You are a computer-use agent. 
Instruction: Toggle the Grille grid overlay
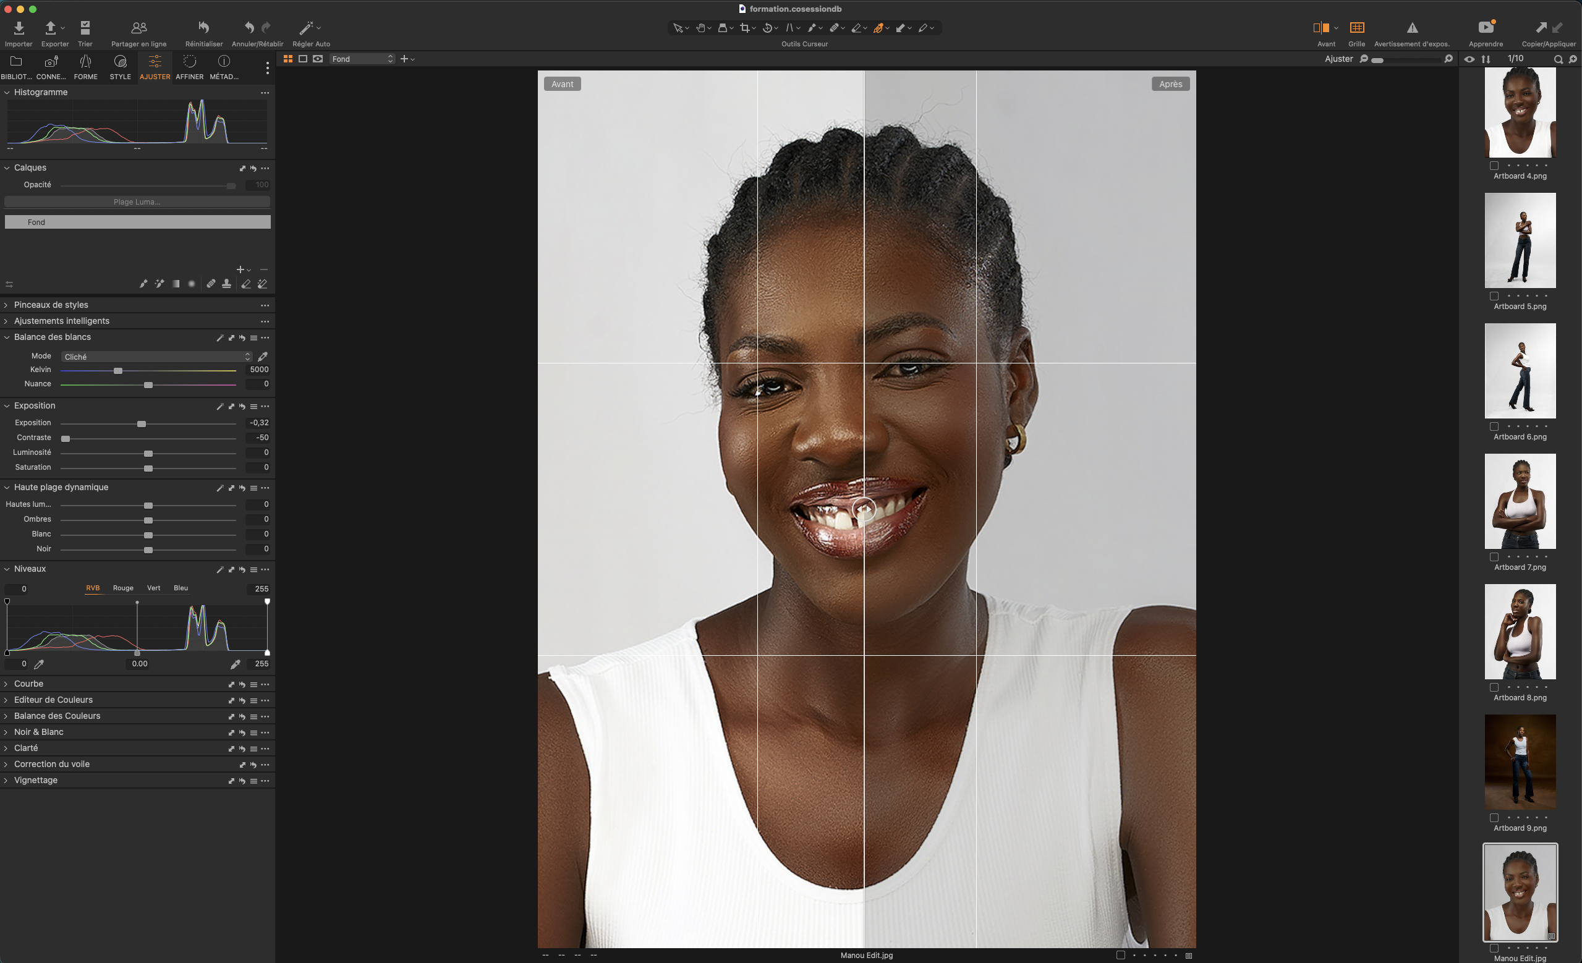pyautogui.click(x=1356, y=28)
